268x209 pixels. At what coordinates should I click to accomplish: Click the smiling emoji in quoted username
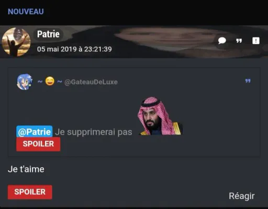(x=50, y=81)
